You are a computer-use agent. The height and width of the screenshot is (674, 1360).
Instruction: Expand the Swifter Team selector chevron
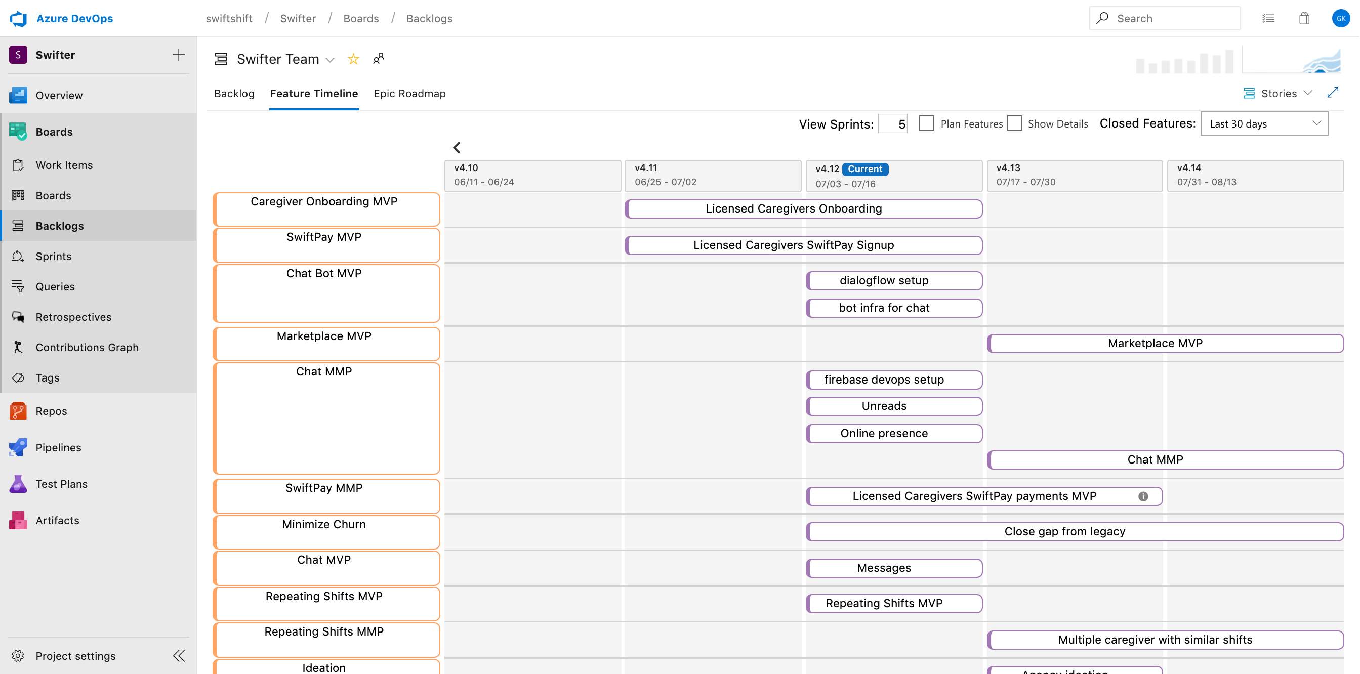(331, 60)
